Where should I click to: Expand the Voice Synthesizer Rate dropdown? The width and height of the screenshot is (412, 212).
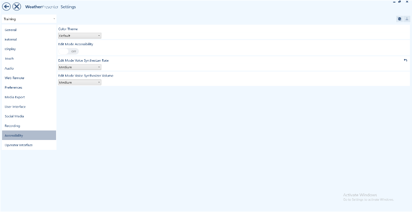click(80, 67)
